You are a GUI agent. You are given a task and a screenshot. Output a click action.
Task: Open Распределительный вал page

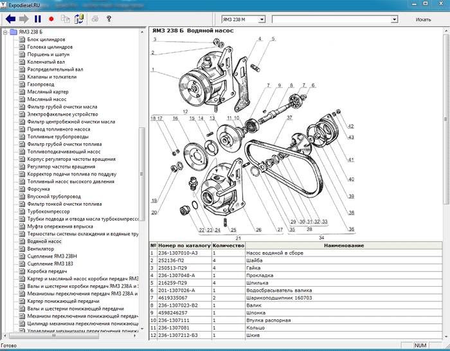tap(55, 69)
